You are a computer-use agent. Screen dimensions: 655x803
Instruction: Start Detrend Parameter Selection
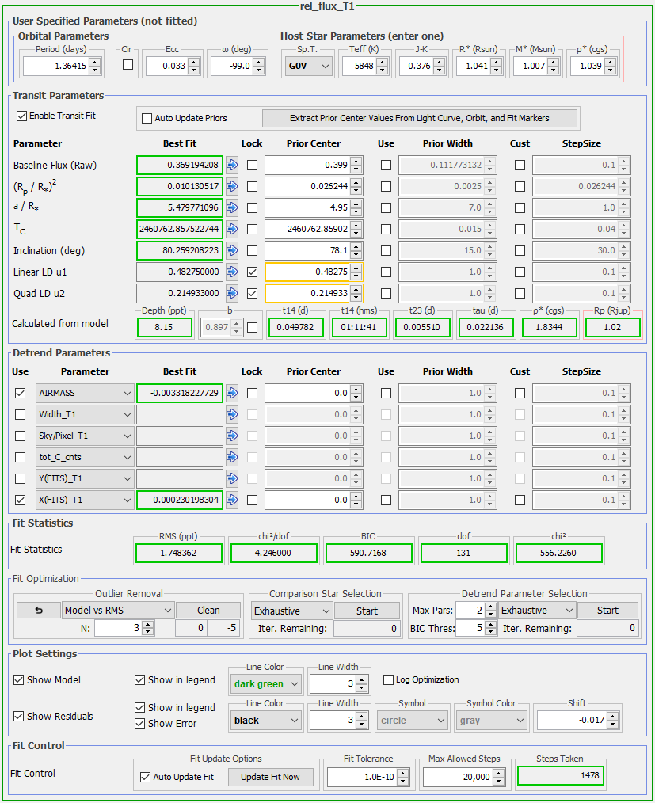click(x=607, y=611)
